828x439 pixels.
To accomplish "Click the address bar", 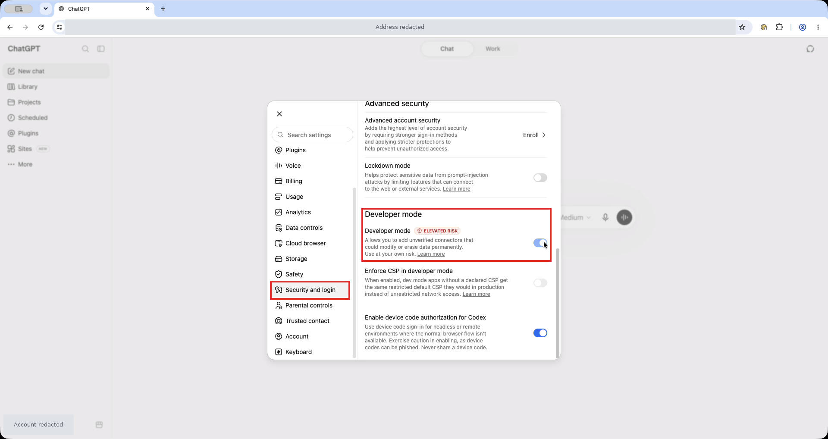I will pos(400,27).
